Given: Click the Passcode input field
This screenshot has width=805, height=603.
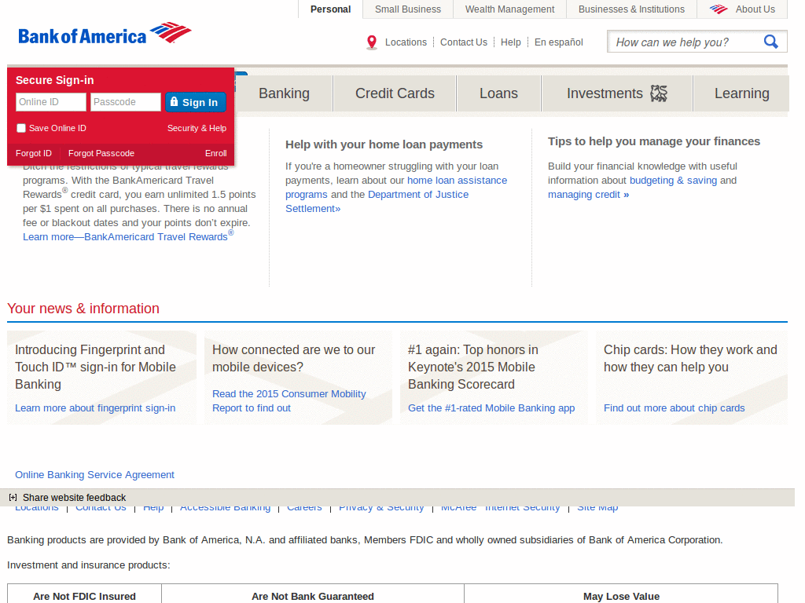Looking at the screenshot, I should pyautogui.click(x=126, y=102).
